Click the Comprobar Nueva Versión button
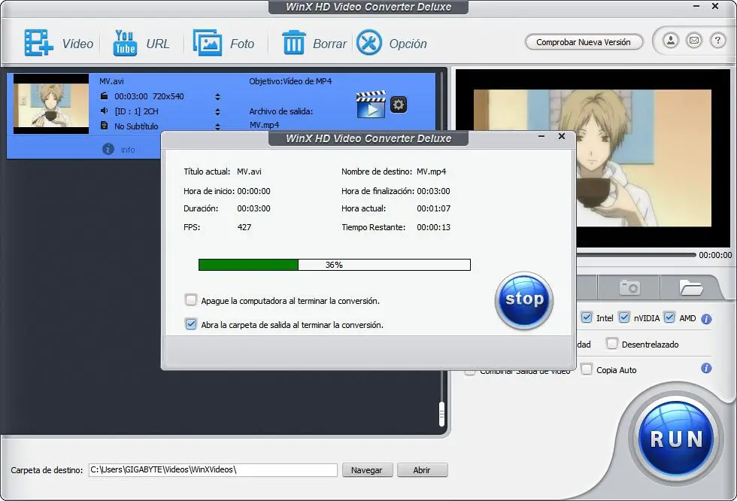The image size is (737, 501). 584,42
